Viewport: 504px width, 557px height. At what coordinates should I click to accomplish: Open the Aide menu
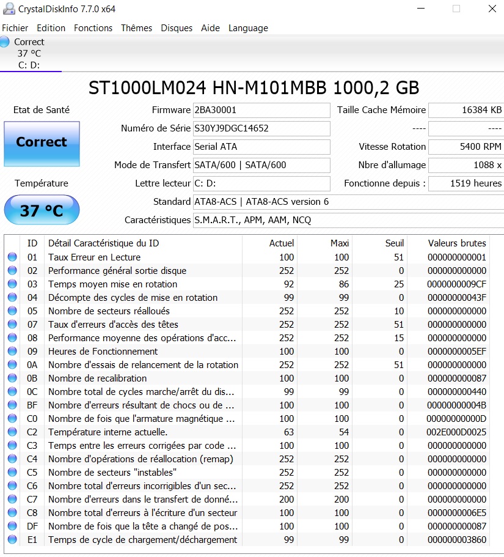[x=211, y=28]
